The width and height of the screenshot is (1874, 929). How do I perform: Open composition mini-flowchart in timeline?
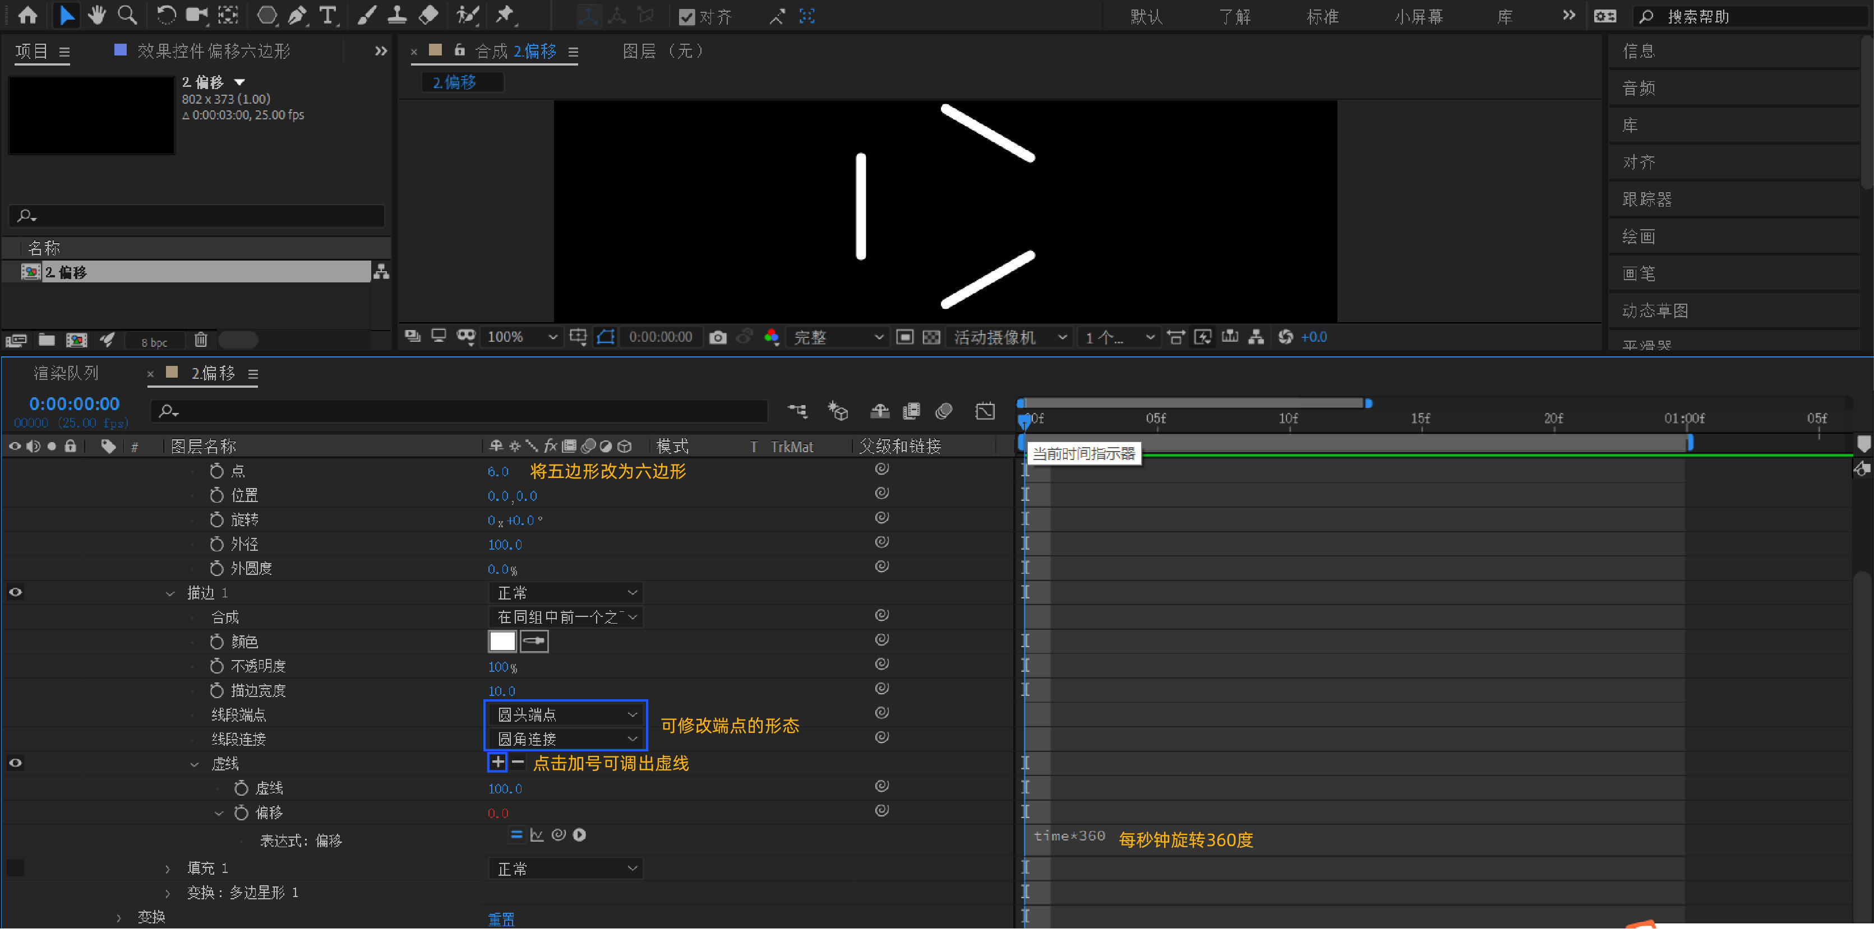(x=797, y=411)
